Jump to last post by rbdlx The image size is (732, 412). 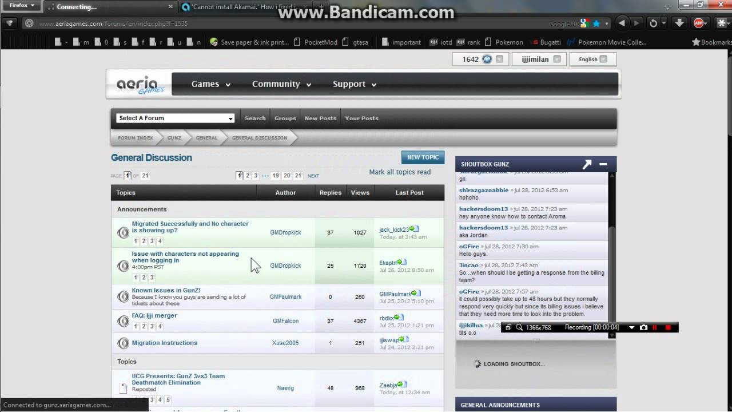[x=399, y=318]
